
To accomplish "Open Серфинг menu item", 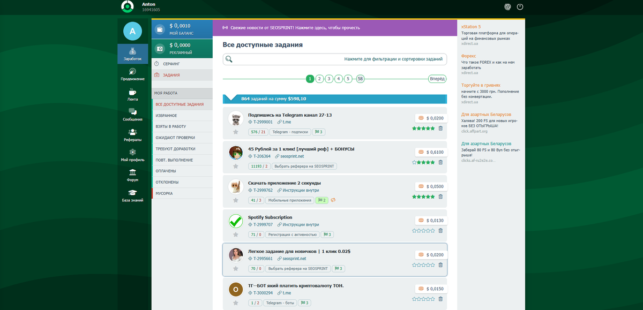I will (x=182, y=64).
